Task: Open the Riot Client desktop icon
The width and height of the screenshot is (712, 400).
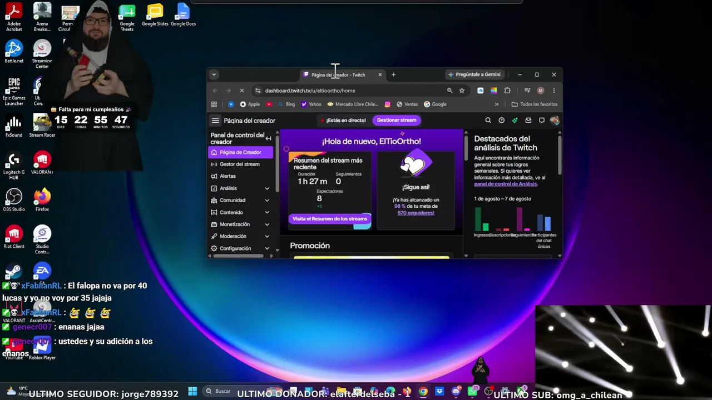Action: 14,237
